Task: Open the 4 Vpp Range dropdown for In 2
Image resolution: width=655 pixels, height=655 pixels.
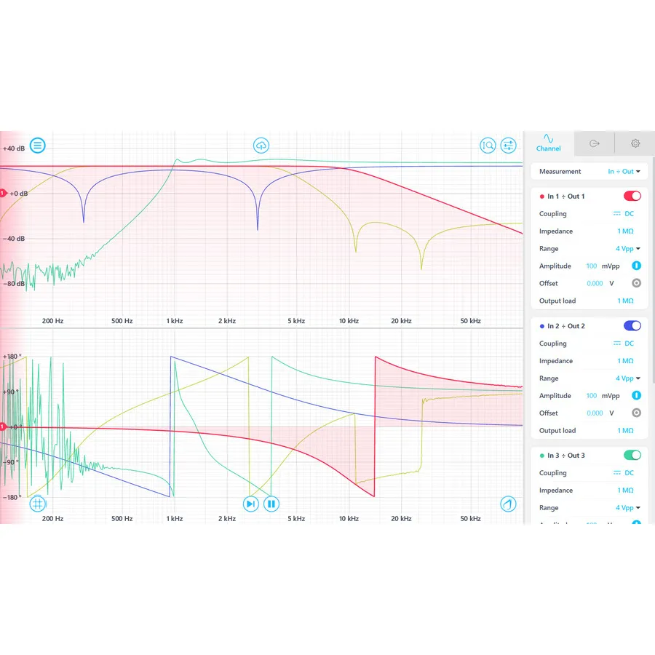Action: pyautogui.click(x=627, y=378)
